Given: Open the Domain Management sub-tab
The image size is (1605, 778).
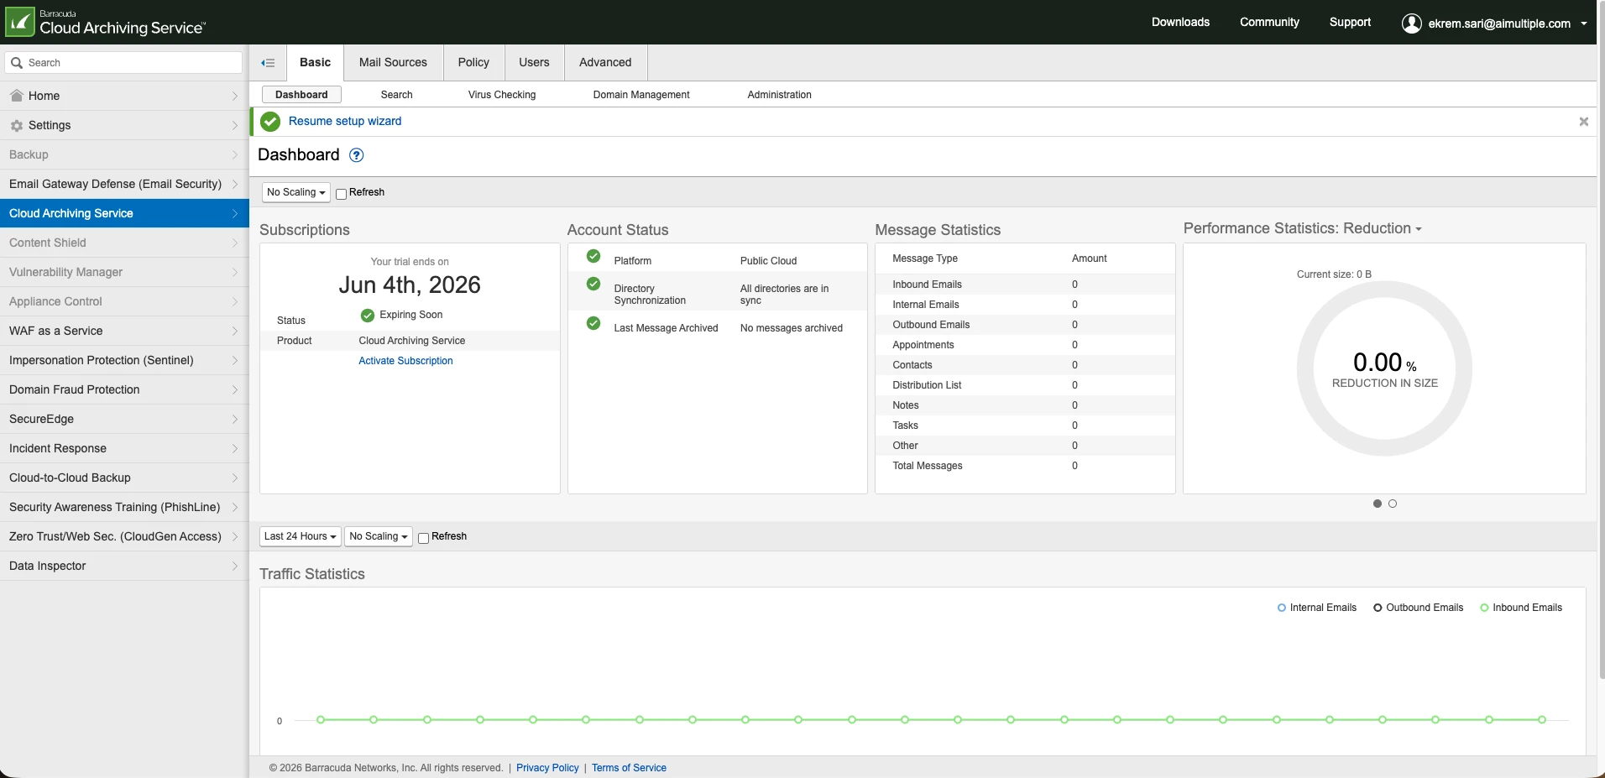Looking at the screenshot, I should (641, 95).
